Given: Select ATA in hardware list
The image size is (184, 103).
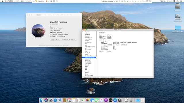Looking at the screenshot, I should [86, 33].
